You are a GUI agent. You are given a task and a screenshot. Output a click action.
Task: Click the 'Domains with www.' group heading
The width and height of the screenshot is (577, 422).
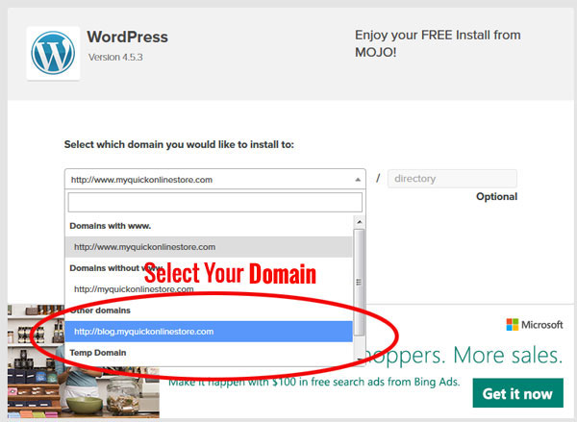[110, 226]
